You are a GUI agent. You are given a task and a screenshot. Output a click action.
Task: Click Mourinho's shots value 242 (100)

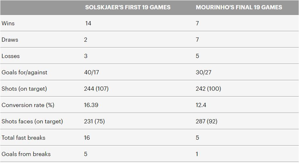[x=208, y=89]
